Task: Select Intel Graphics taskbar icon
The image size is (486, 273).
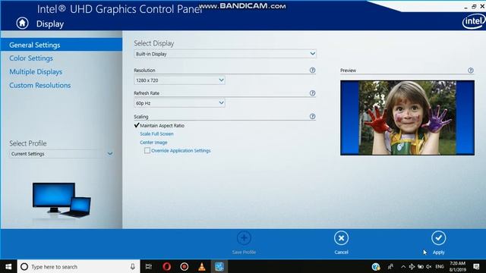Action: (x=219, y=266)
